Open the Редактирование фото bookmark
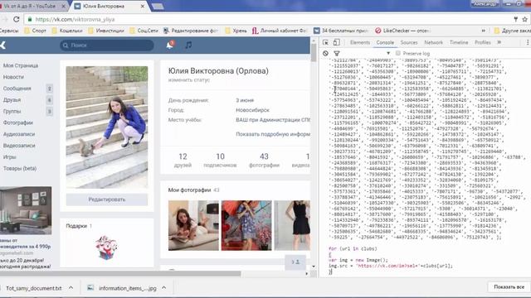This screenshot has width=531, height=298. 191,31
